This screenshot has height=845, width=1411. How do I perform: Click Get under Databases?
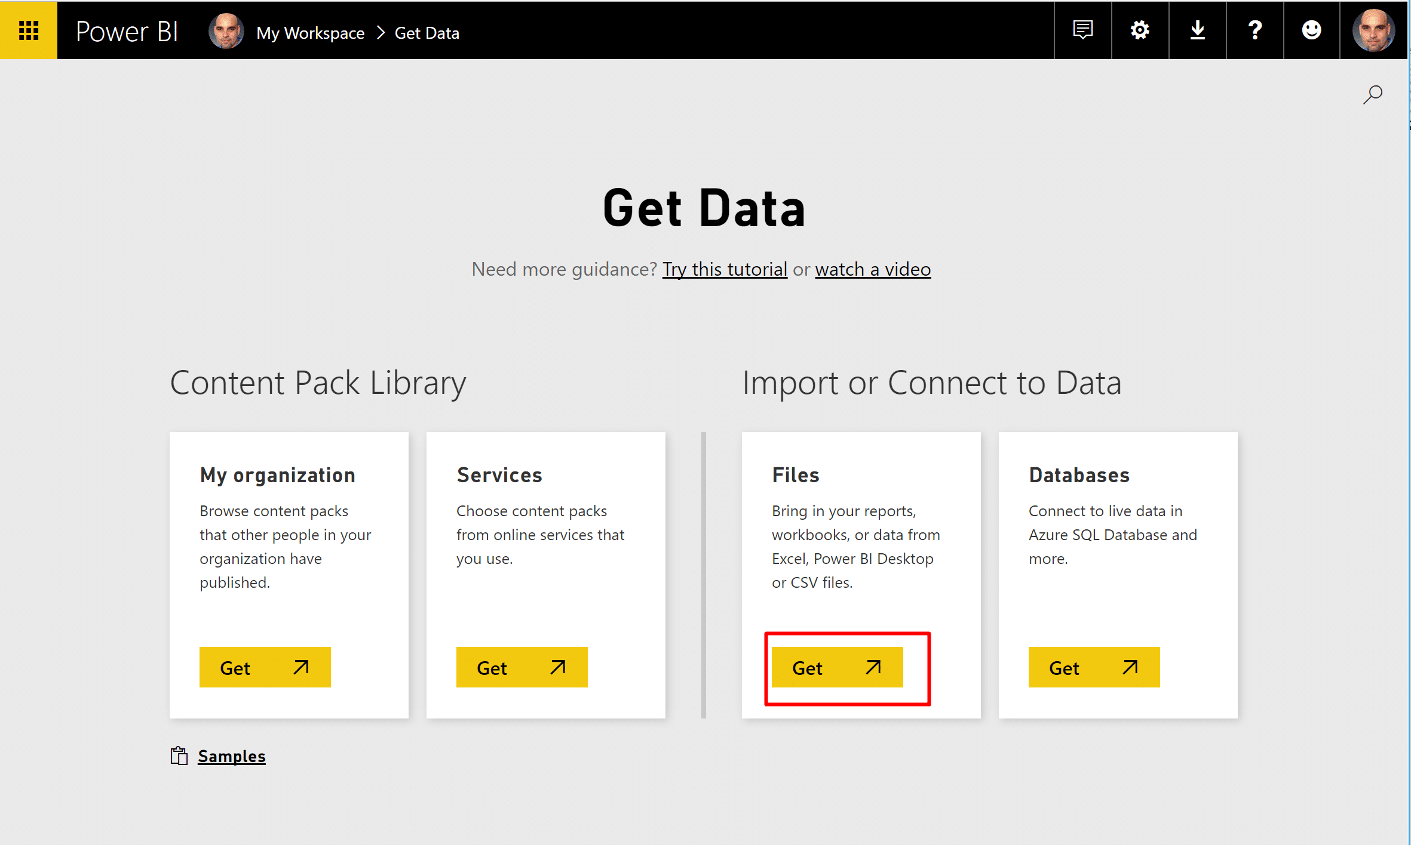tap(1094, 667)
